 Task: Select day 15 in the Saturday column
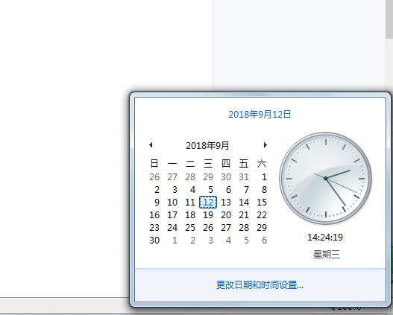[262, 202]
